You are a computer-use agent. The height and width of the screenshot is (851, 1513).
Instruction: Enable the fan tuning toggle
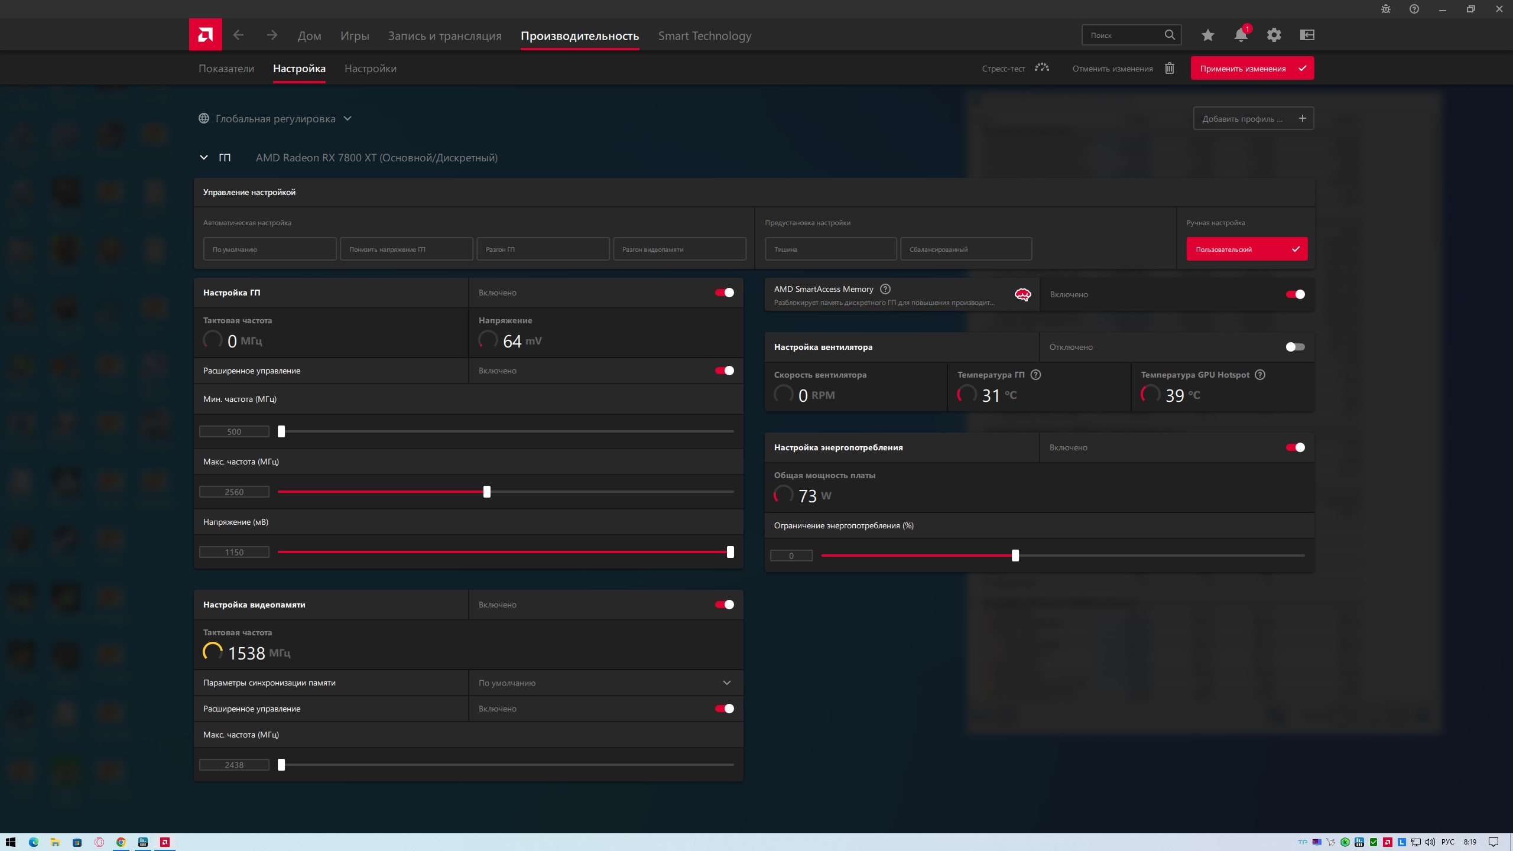(x=1295, y=347)
